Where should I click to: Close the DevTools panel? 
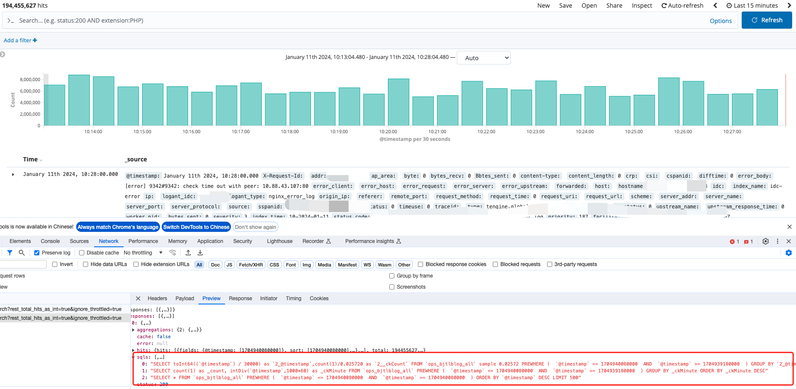coord(789,241)
